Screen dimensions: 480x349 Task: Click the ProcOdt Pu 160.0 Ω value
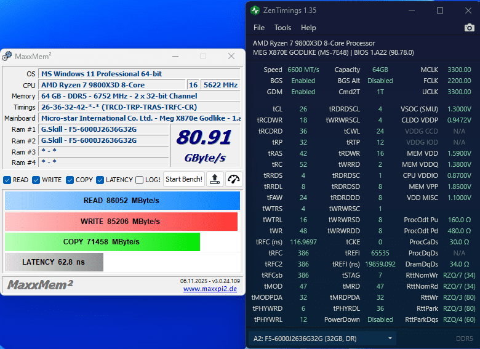(x=459, y=220)
